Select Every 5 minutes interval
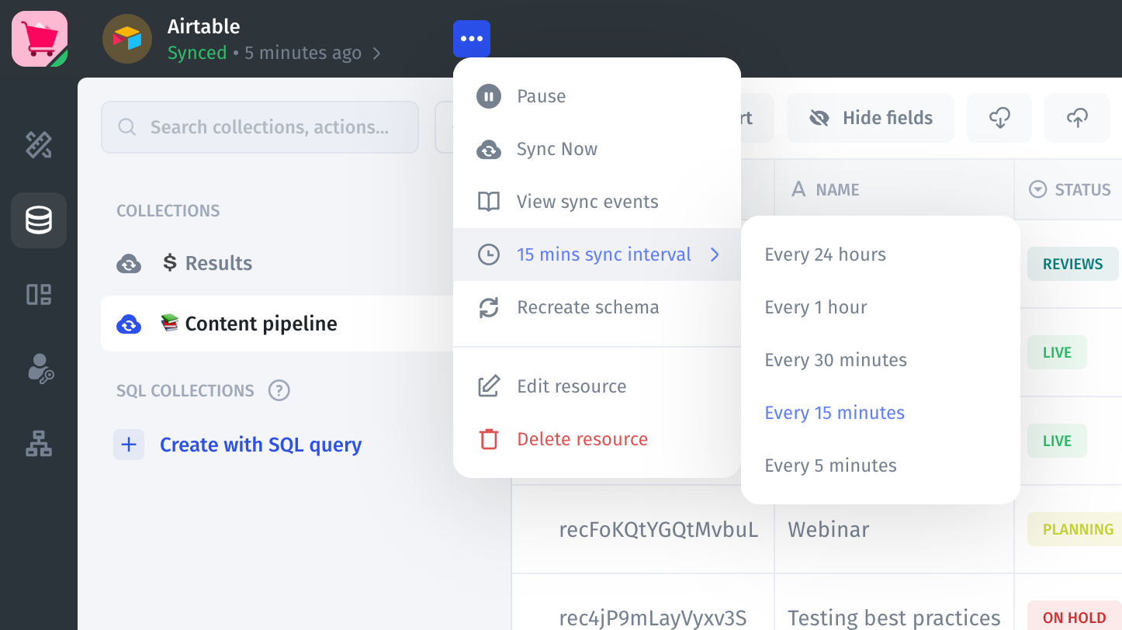Screen dimensions: 1122x630 880,466
